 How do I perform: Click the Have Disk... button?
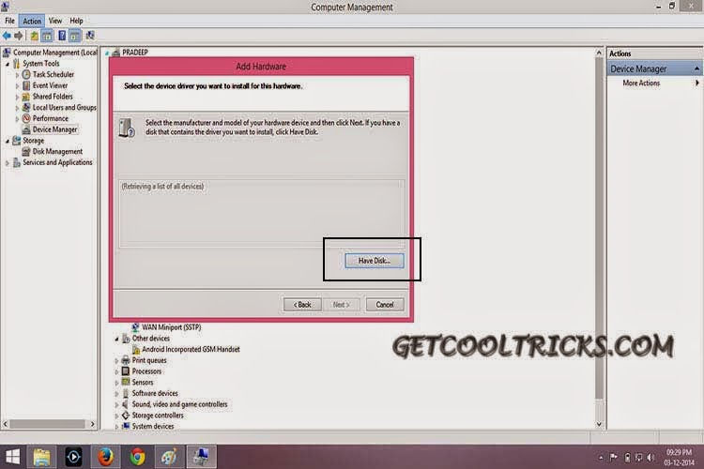click(x=374, y=261)
